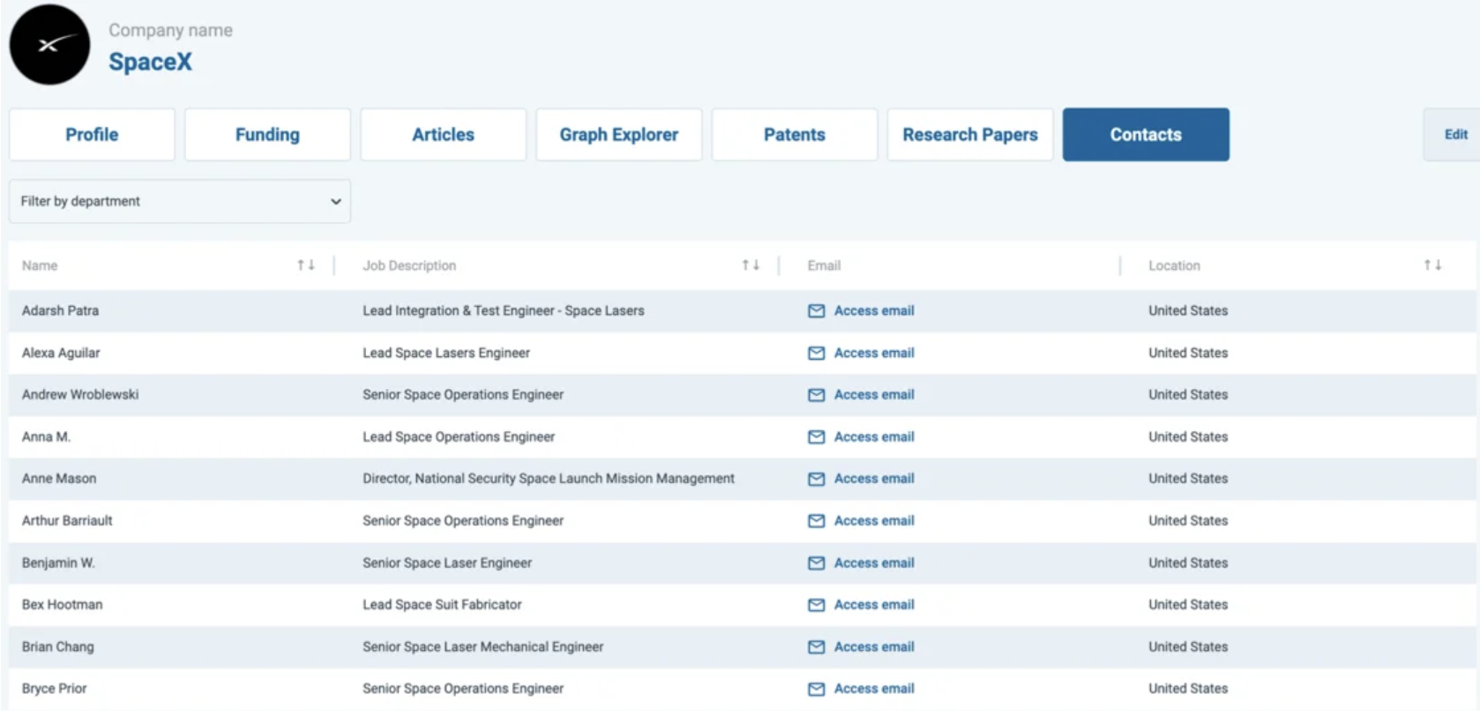Click the Location column header label
This screenshot has width=1480, height=716.
(1174, 266)
